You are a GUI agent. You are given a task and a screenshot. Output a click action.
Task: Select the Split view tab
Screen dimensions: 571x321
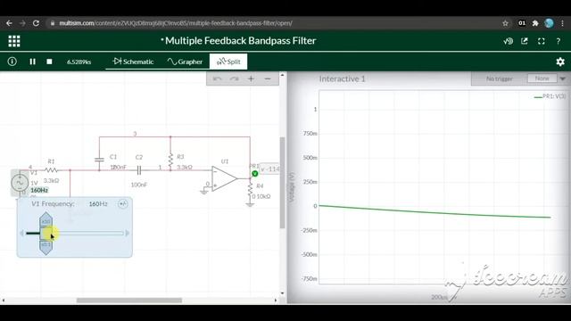228,62
